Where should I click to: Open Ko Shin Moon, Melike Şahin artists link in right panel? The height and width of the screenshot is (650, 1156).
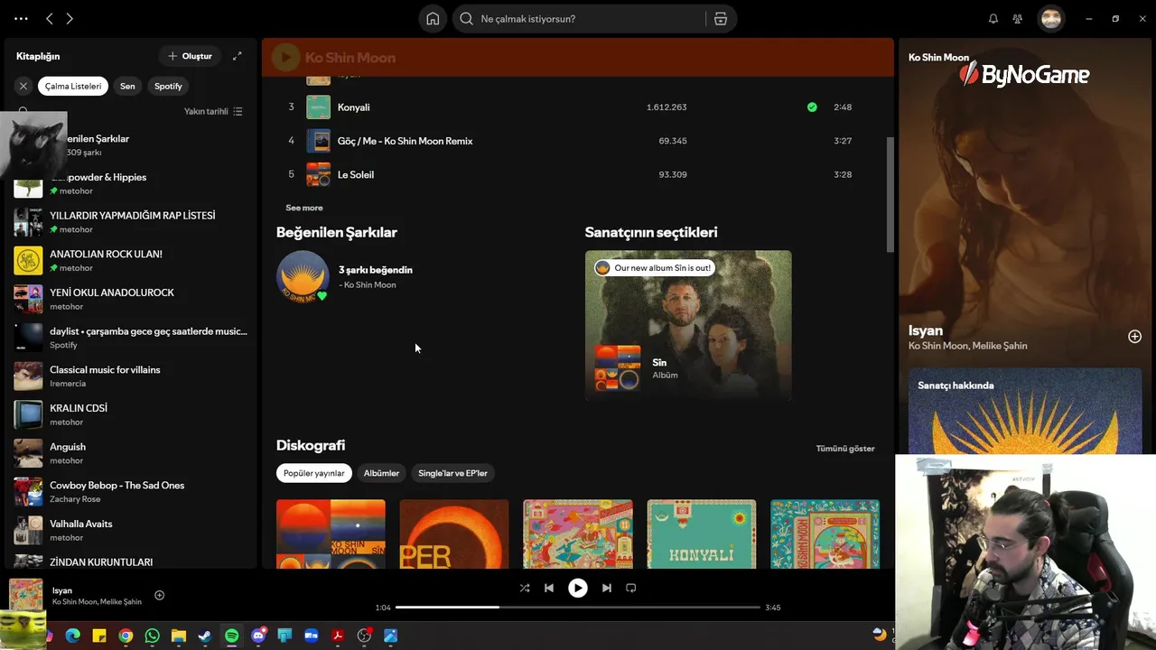967,346
